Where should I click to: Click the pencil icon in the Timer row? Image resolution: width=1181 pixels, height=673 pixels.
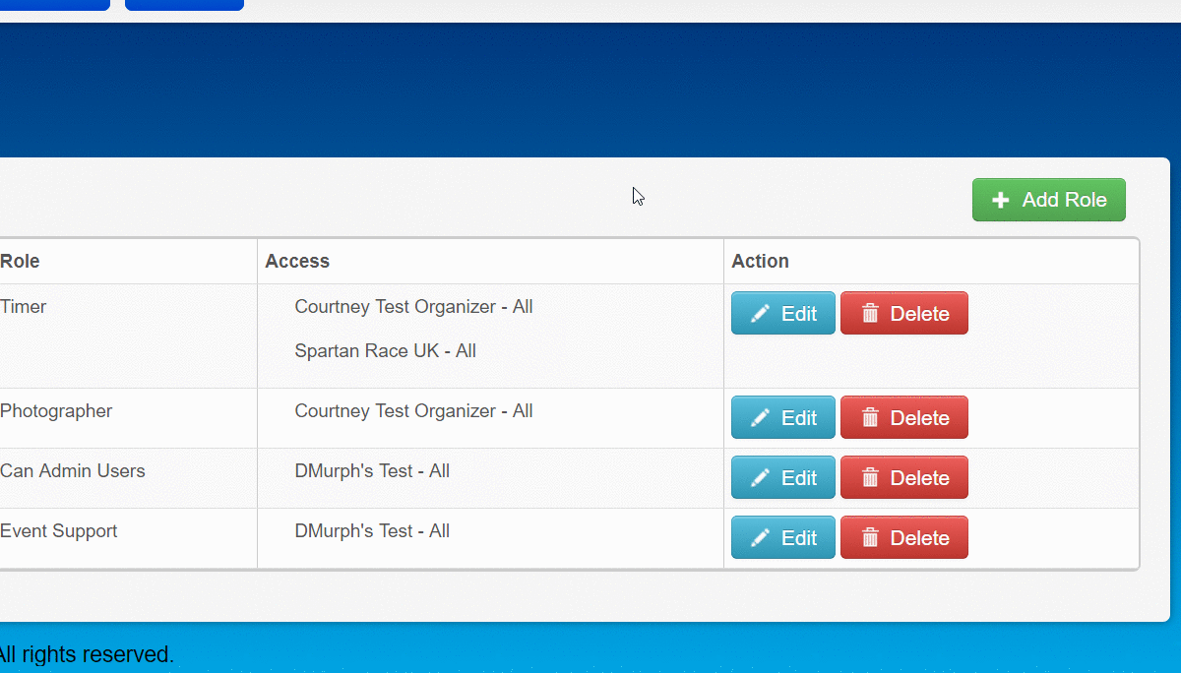pos(760,314)
